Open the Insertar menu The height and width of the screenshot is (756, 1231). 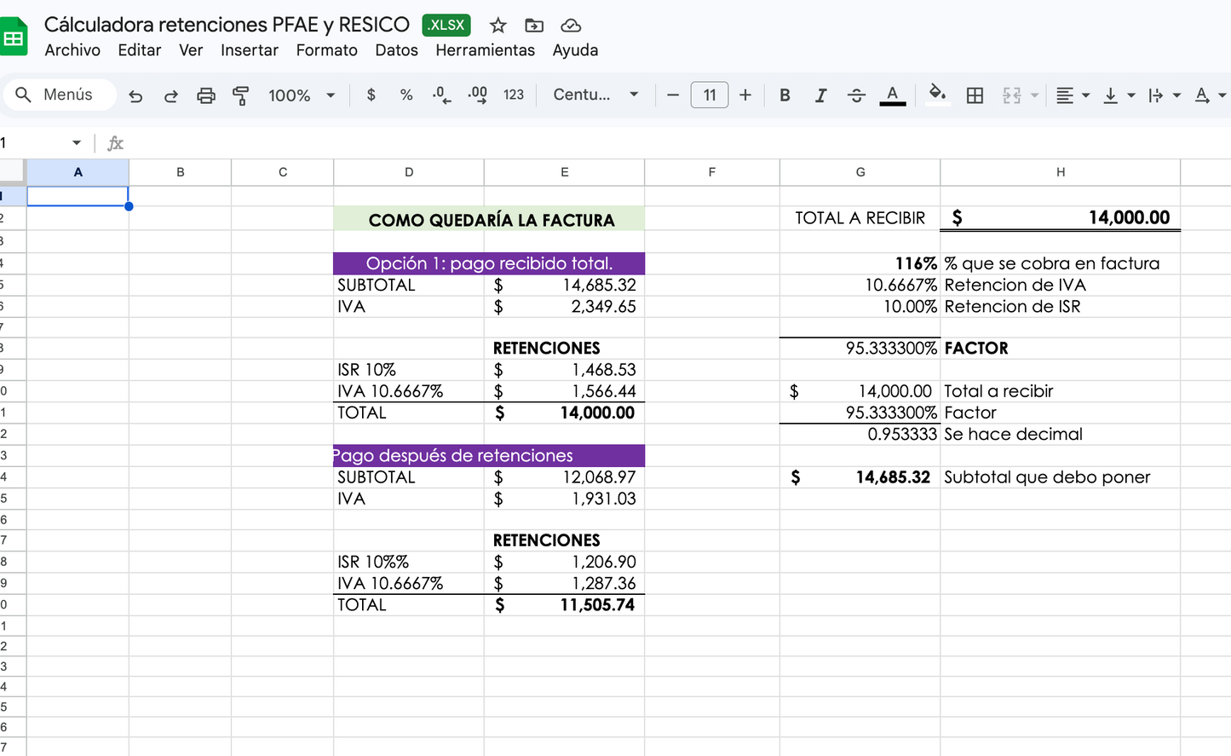[x=250, y=50]
